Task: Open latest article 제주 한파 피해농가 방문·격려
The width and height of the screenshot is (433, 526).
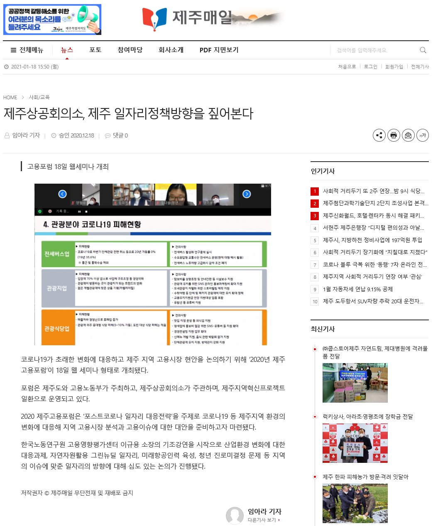Action: (366, 477)
